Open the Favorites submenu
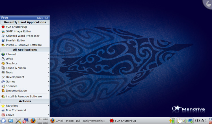Viewport: 212px width, 124px height. pos(25,106)
